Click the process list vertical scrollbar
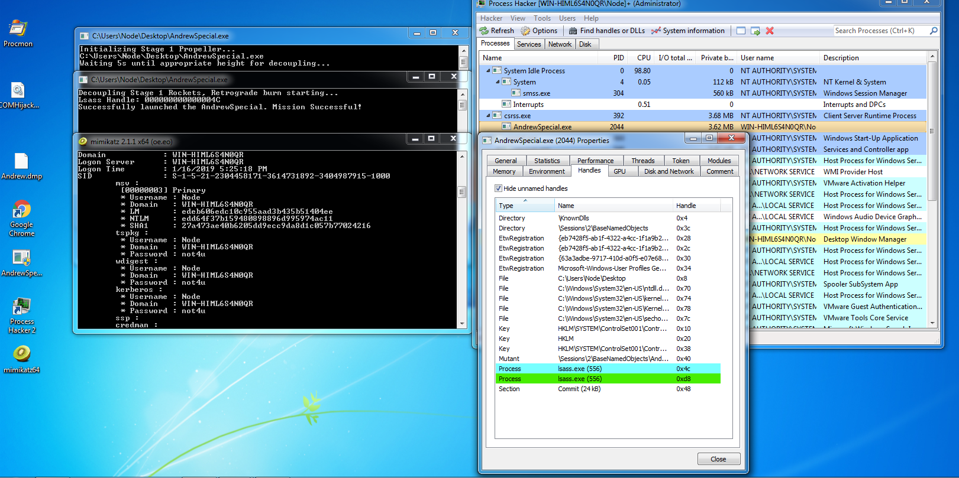This screenshot has width=959, height=478. [932, 130]
